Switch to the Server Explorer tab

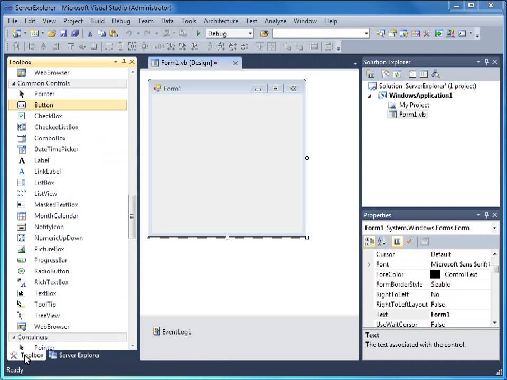coord(74,355)
